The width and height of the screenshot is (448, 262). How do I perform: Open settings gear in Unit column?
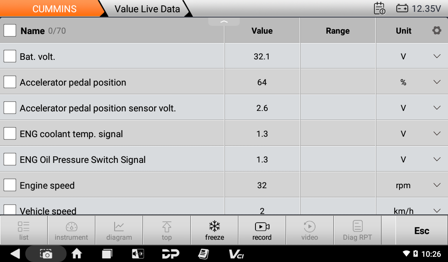(436, 31)
